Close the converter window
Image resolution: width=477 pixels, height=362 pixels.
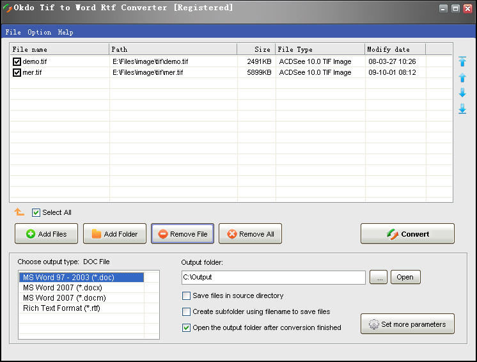[467, 8]
